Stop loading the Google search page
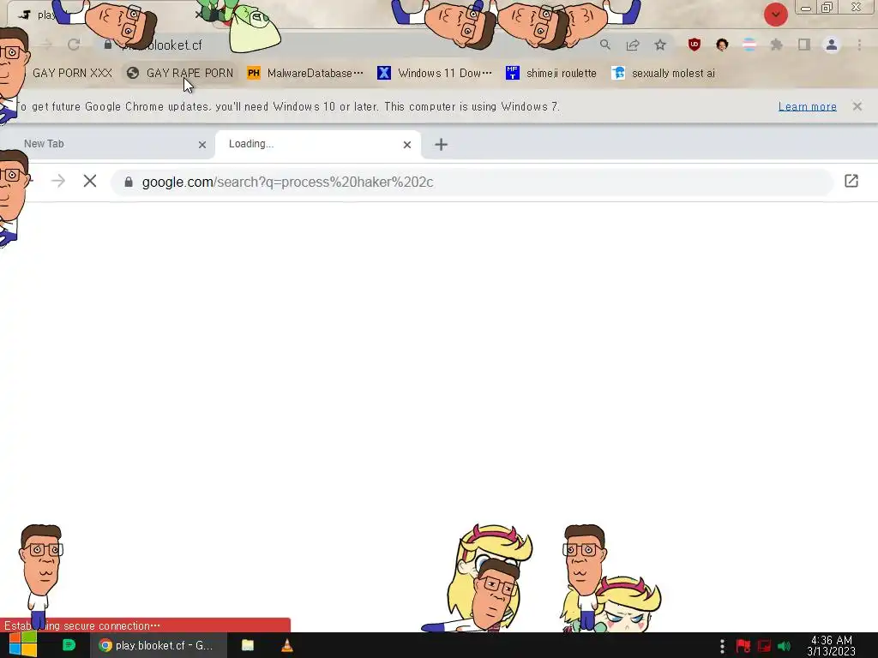 tap(89, 182)
